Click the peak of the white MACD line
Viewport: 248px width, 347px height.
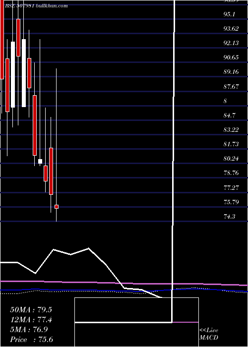[x=89, y=248]
